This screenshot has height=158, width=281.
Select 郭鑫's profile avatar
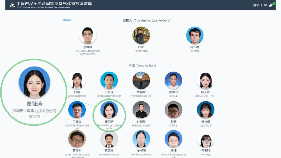click(173, 110)
